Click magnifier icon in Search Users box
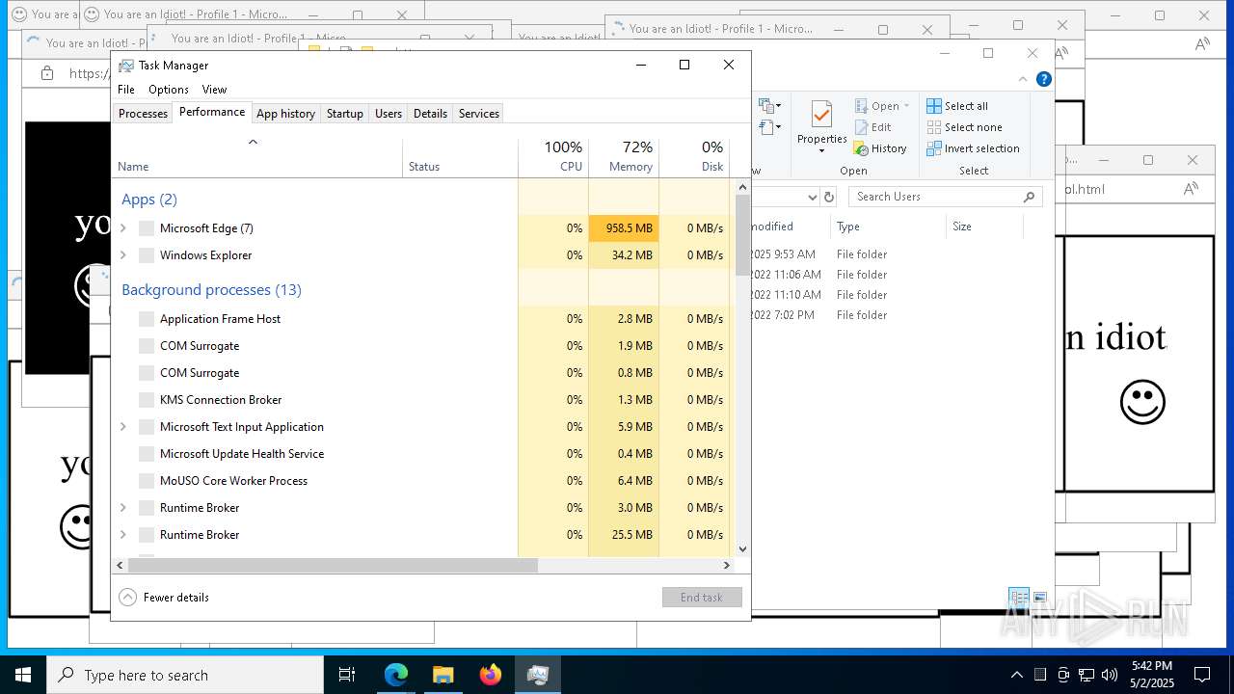Viewport: 1234px width, 694px height. [1029, 197]
